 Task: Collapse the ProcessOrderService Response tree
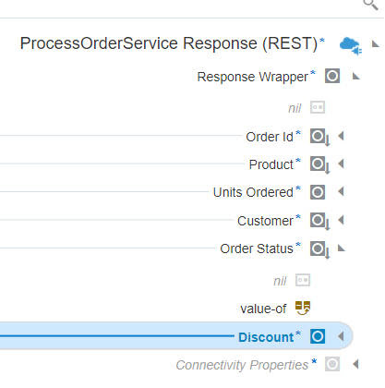tap(375, 44)
